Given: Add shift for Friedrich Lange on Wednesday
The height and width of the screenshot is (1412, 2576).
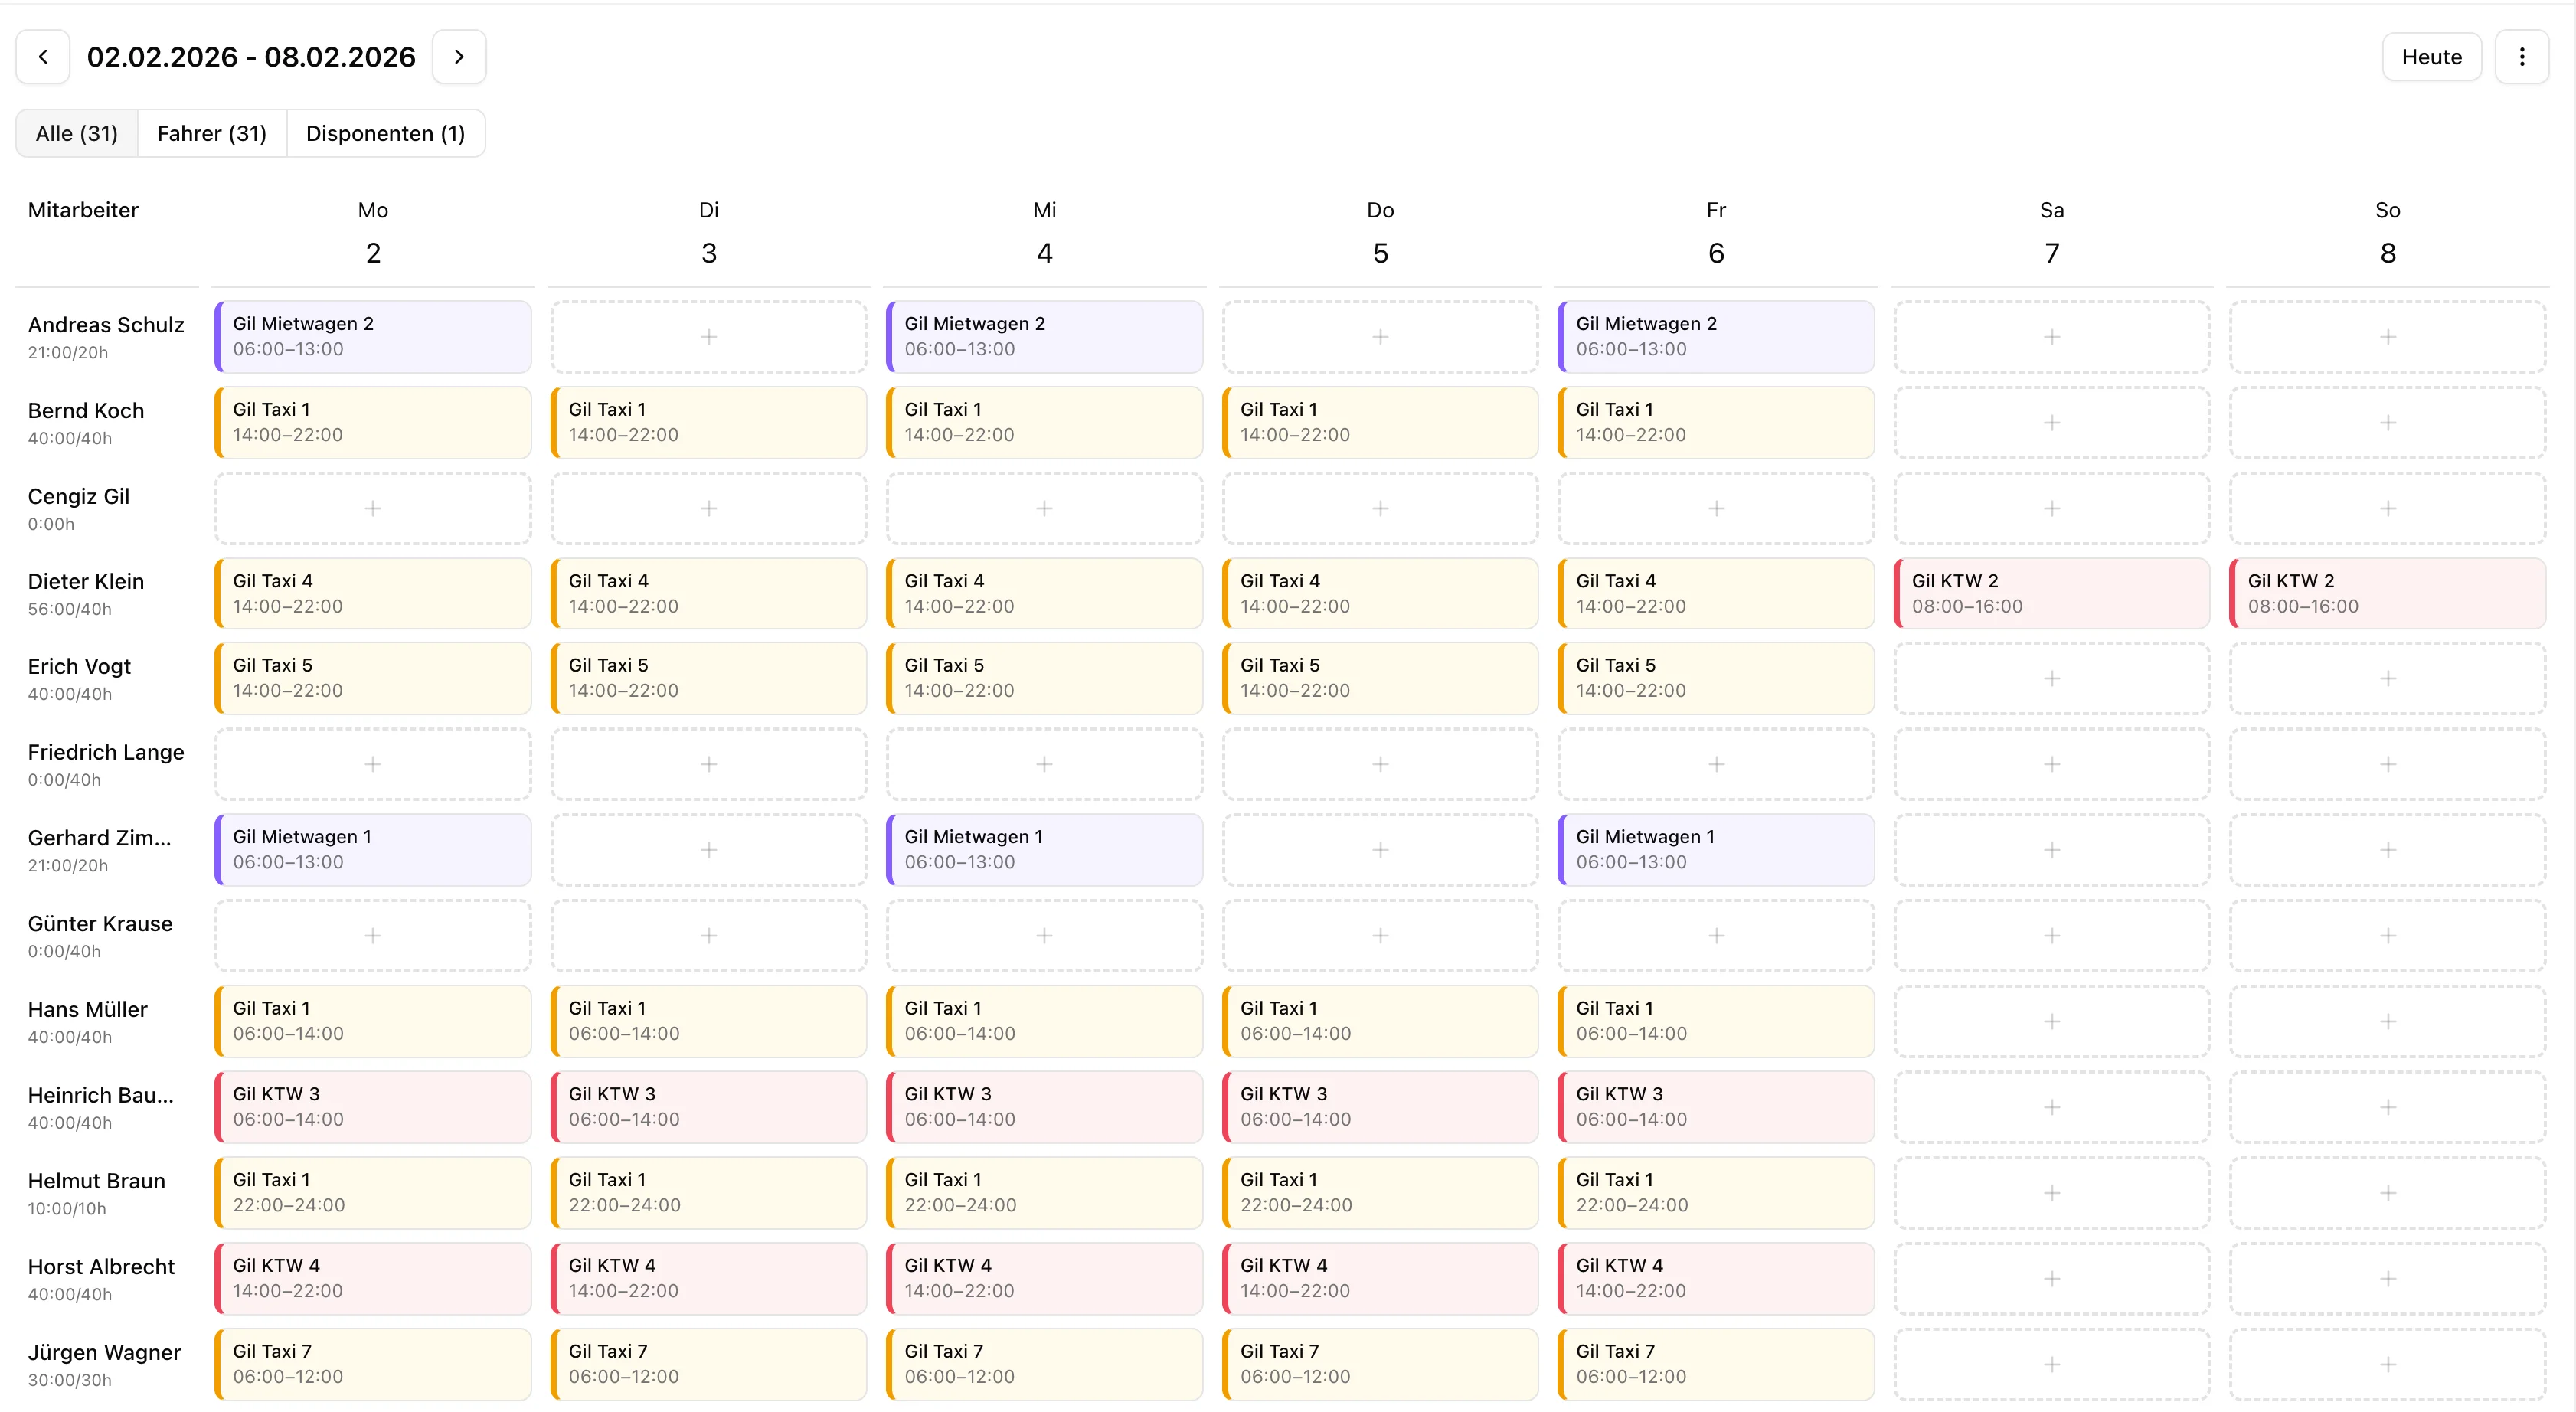Looking at the screenshot, I should click(x=1044, y=764).
